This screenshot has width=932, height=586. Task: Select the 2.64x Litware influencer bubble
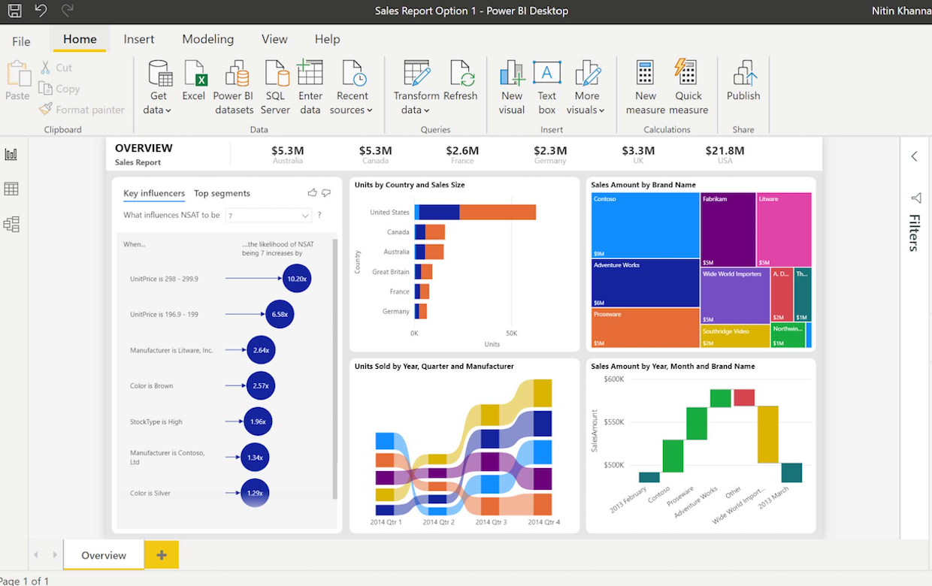(x=261, y=350)
